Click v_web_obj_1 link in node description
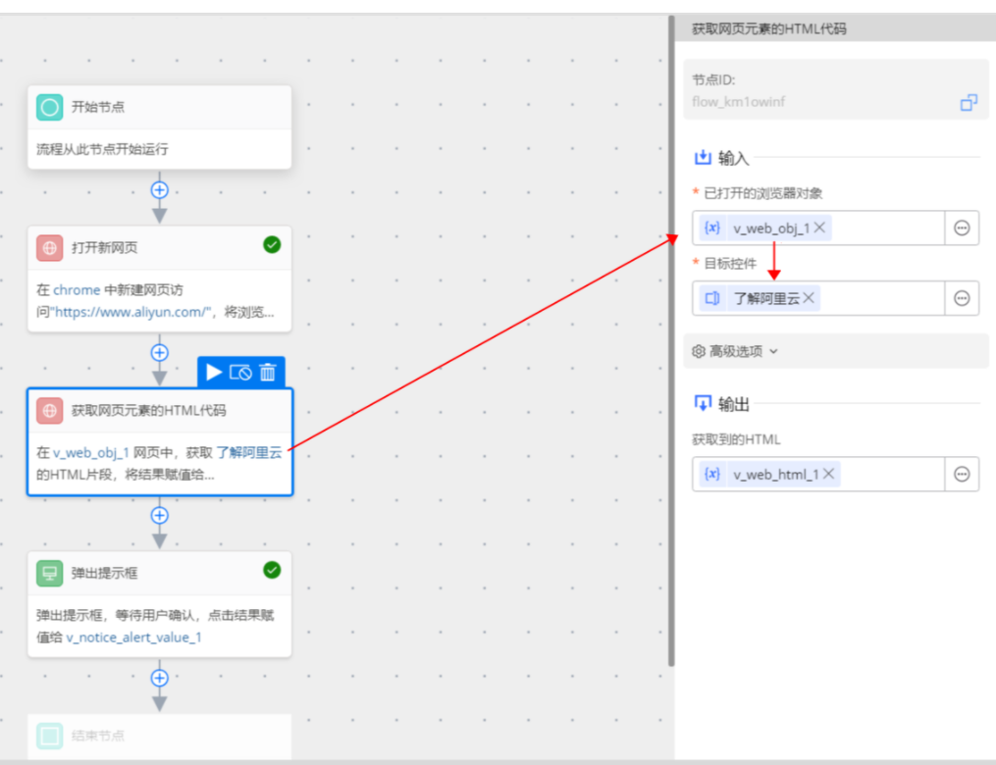Screen dimensions: 996x765 click(x=91, y=453)
